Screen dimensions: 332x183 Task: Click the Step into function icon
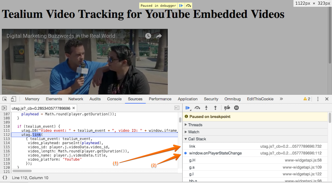click(206, 108)
